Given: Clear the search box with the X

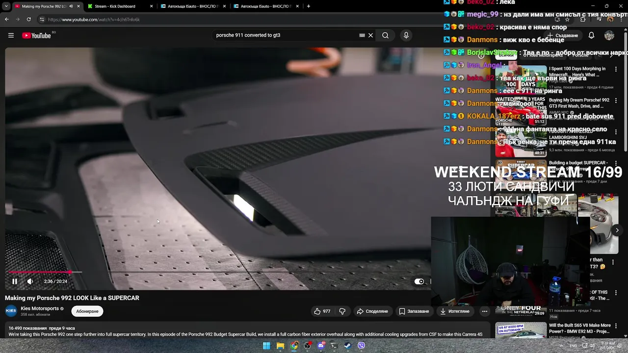Looking at the screenshot, I should pos(371,35).
